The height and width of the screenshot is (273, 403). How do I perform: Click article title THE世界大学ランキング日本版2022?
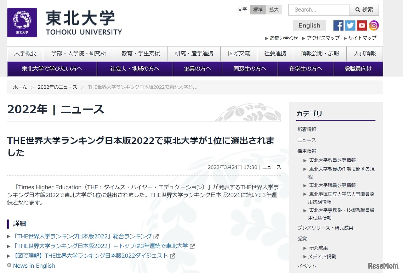click(x=141, y=146)
